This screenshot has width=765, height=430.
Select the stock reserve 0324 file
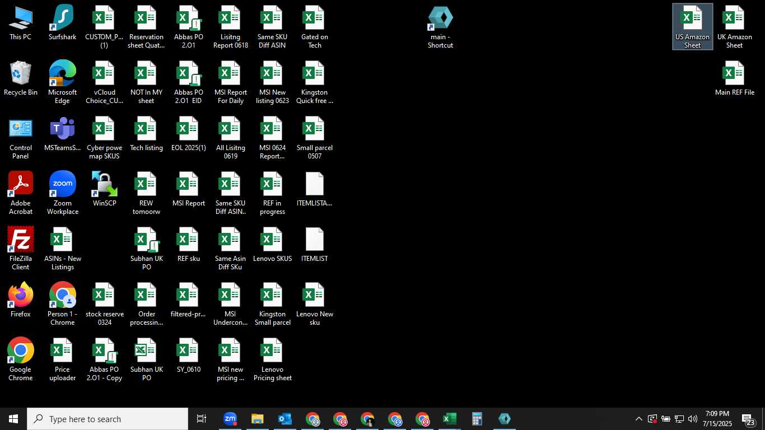[104, 305]
